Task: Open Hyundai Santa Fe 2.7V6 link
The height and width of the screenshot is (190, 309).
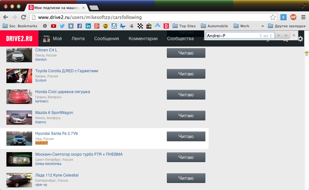Action: point(57,134)
